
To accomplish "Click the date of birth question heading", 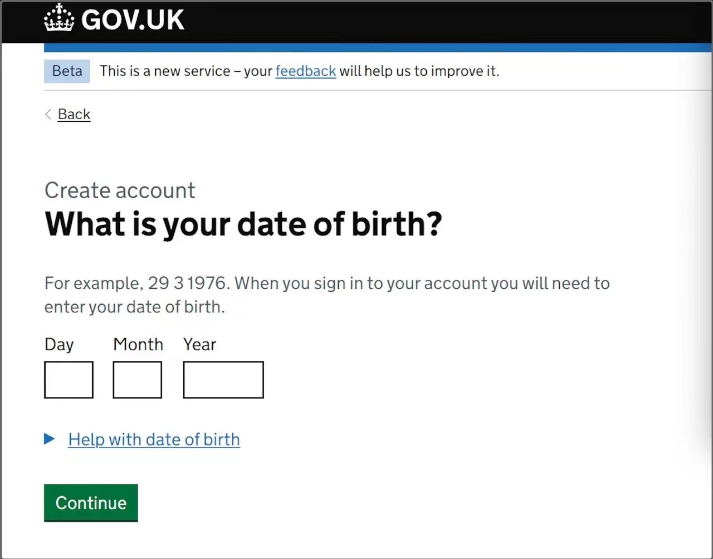I will point(243,224).
